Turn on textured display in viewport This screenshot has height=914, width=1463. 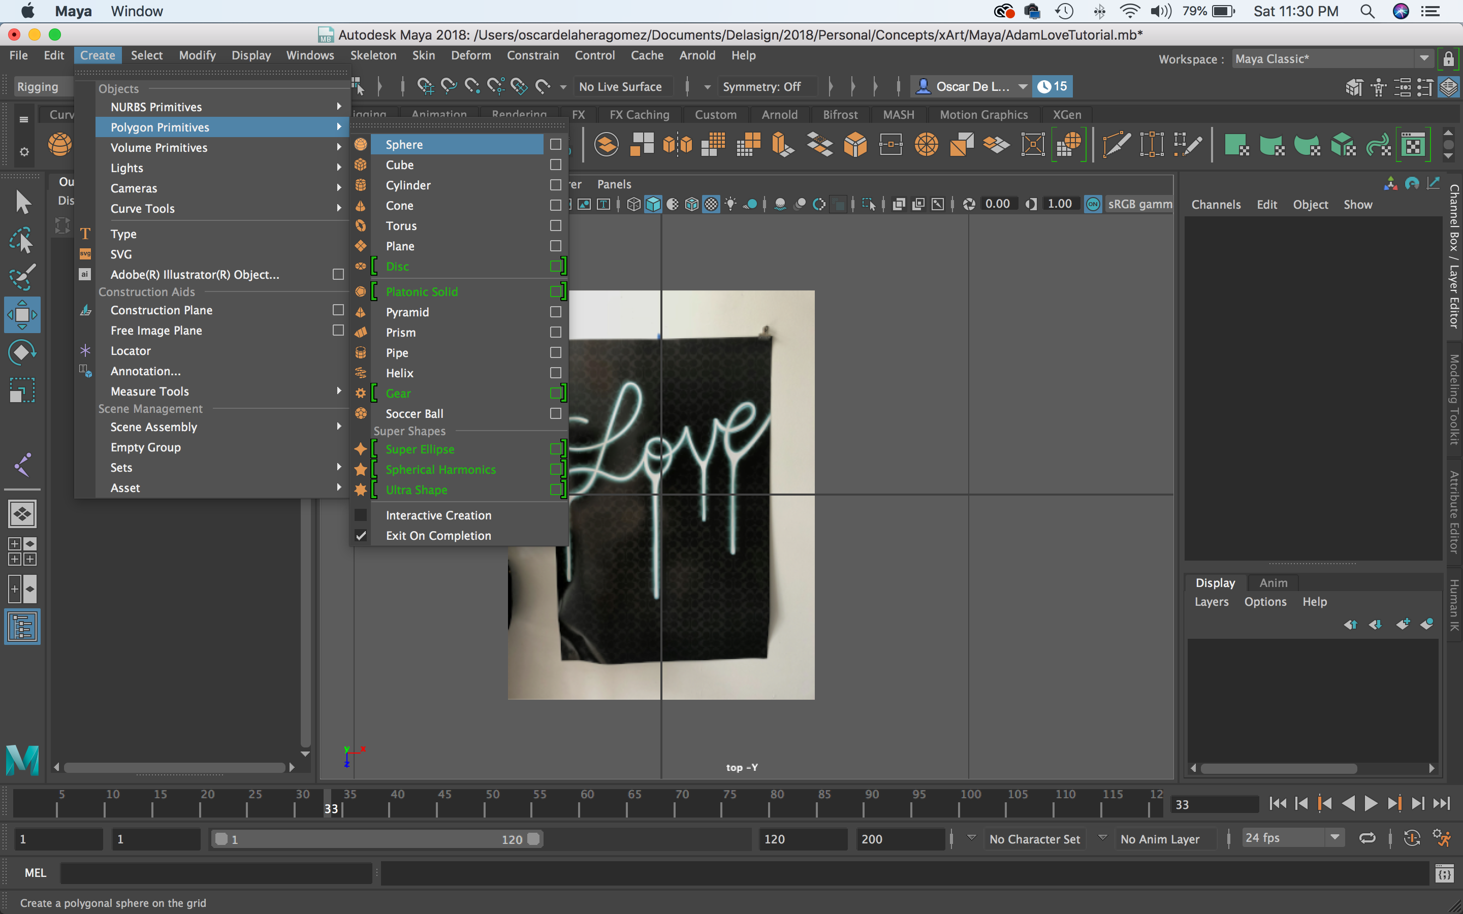tap(712, 204)
